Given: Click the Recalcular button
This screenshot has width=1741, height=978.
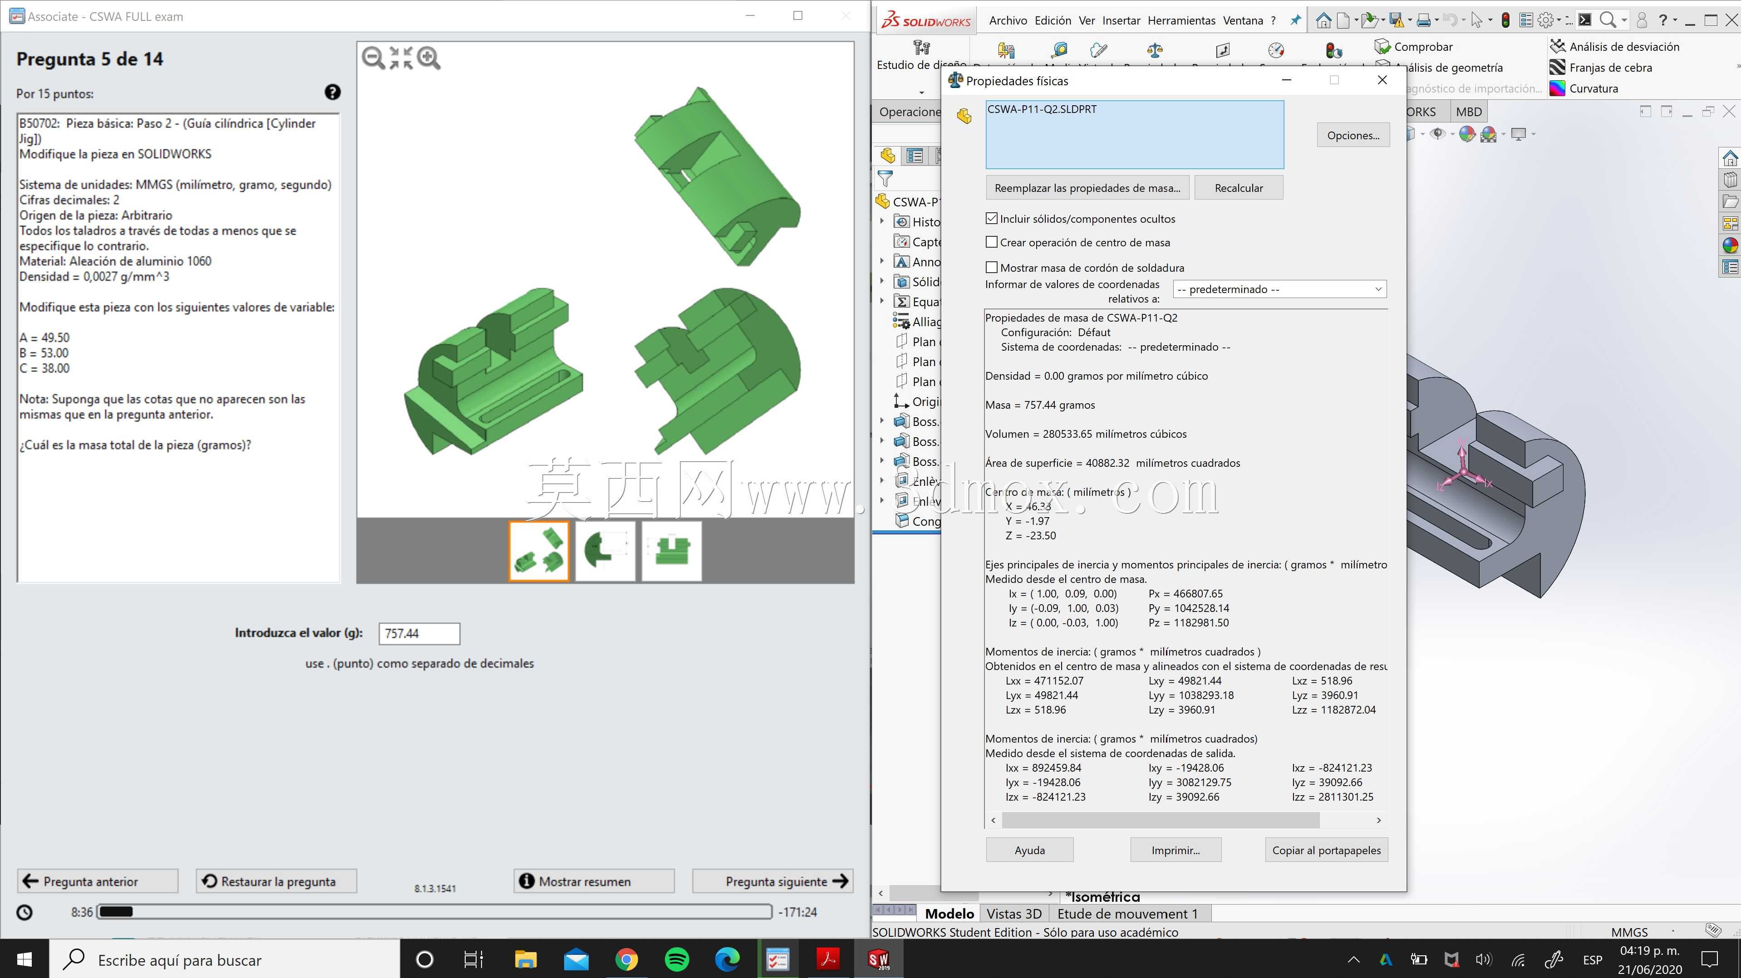Looking at the screenshot, I should point(1238,188).
